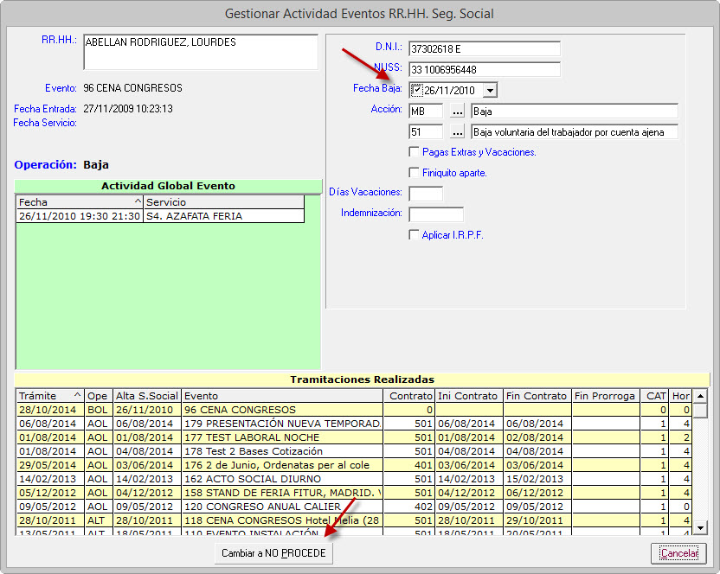Click the Tramitaciones scrollbar thumb
Viewport: 720px width, 574px height.
click(x=700, y=411)
